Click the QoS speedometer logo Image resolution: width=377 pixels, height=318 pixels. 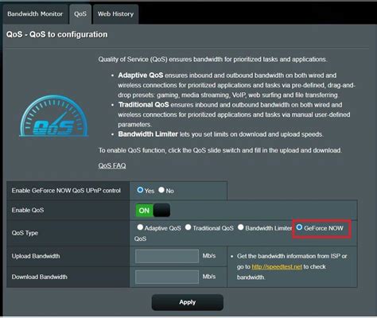(x=54, y=116)
